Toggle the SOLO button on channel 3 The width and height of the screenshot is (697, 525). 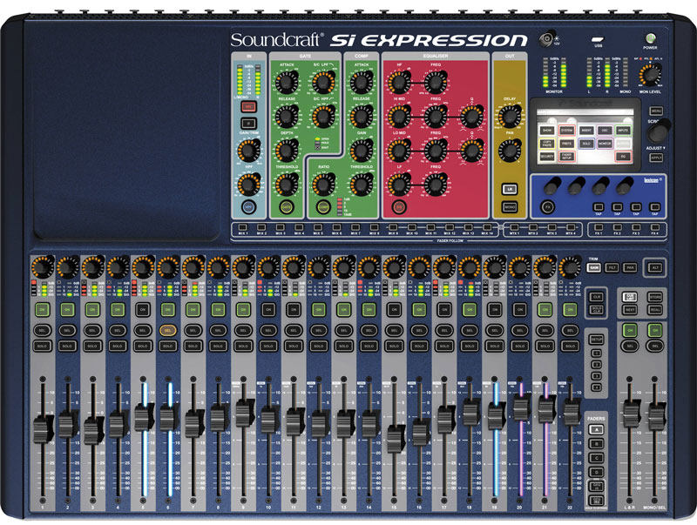[91, 347]
